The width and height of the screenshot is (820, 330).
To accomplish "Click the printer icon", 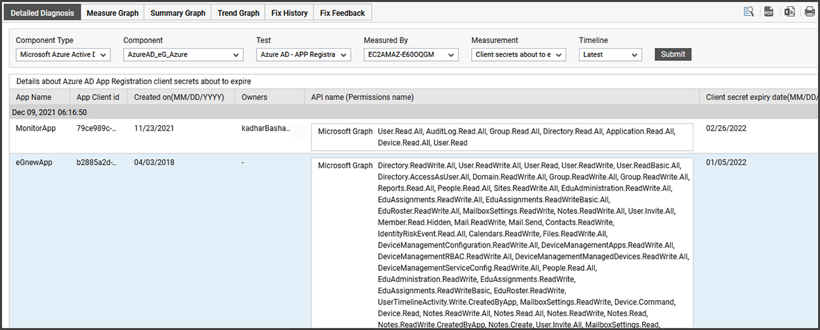I will [x=810, y=12].
